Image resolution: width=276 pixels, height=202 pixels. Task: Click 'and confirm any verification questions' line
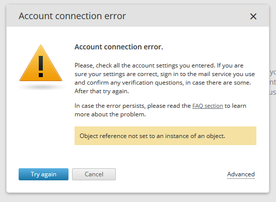tap(163, 83)
